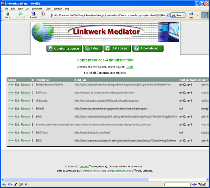Edit the Contentsource with Id 5

[x=17, y=117]
